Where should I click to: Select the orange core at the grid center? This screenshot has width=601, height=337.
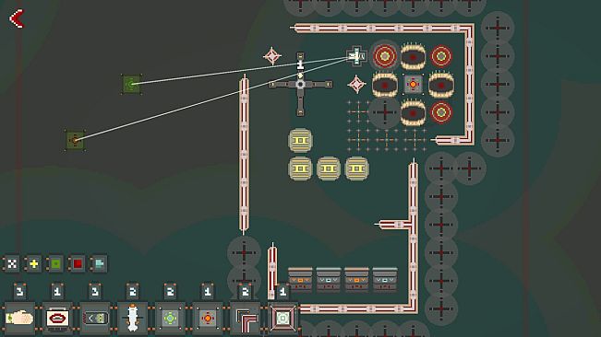pos(413,84)
